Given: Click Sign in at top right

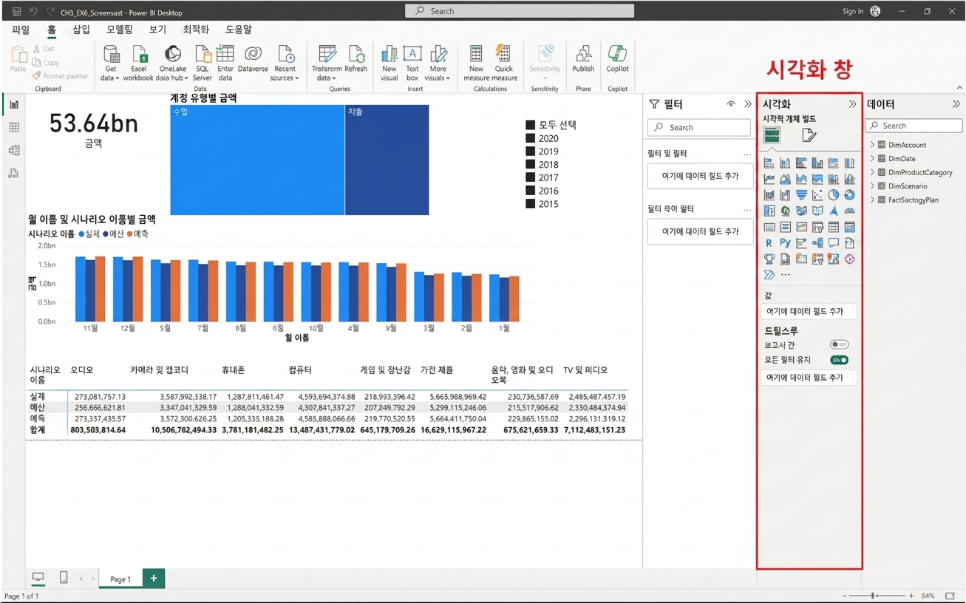Looking at the screenshot, I should click(x=852, y=11).
